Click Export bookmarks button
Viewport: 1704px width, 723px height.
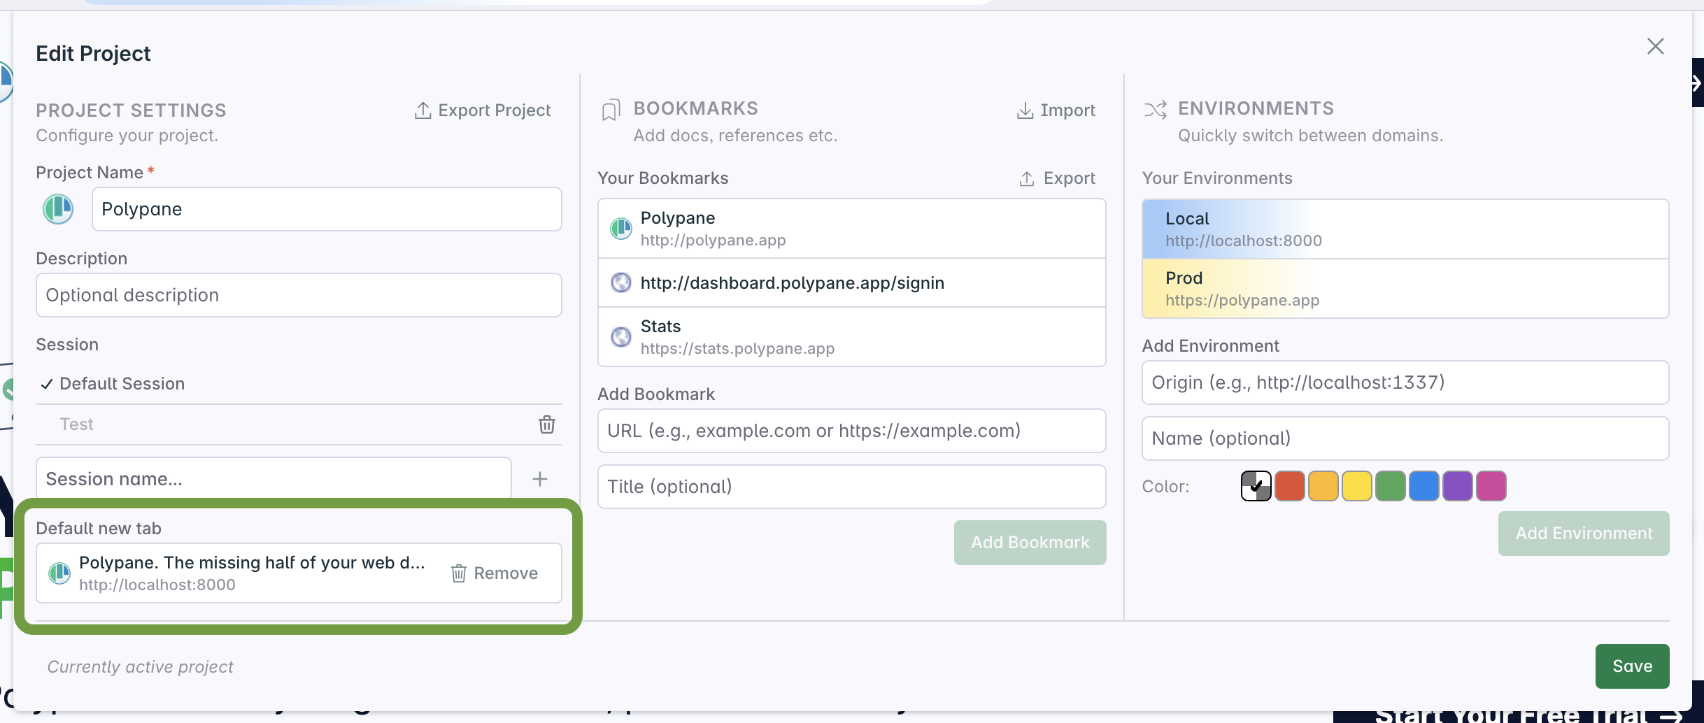pyautogui.click(x=1057, y=179)
